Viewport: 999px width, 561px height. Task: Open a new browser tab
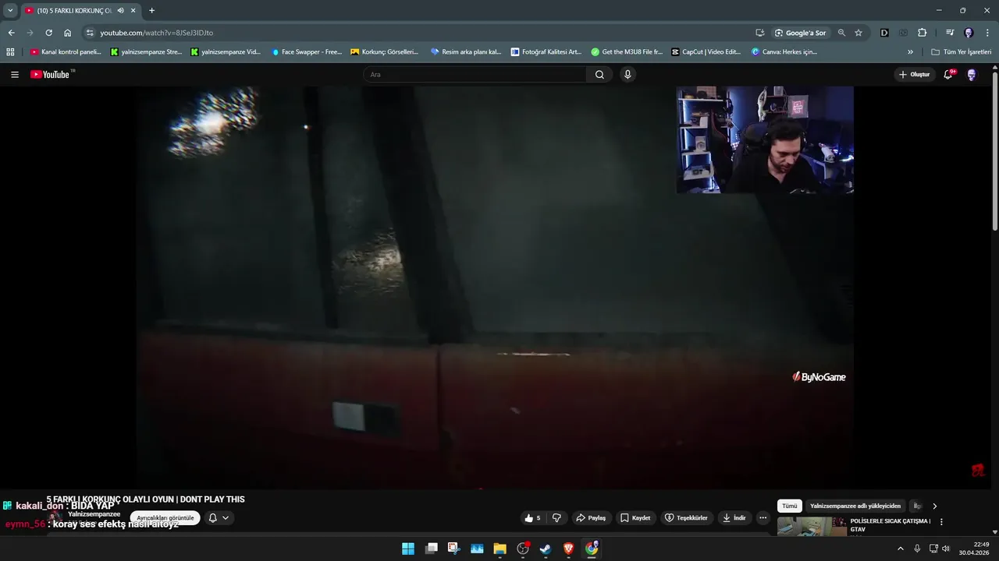[151, 11]
